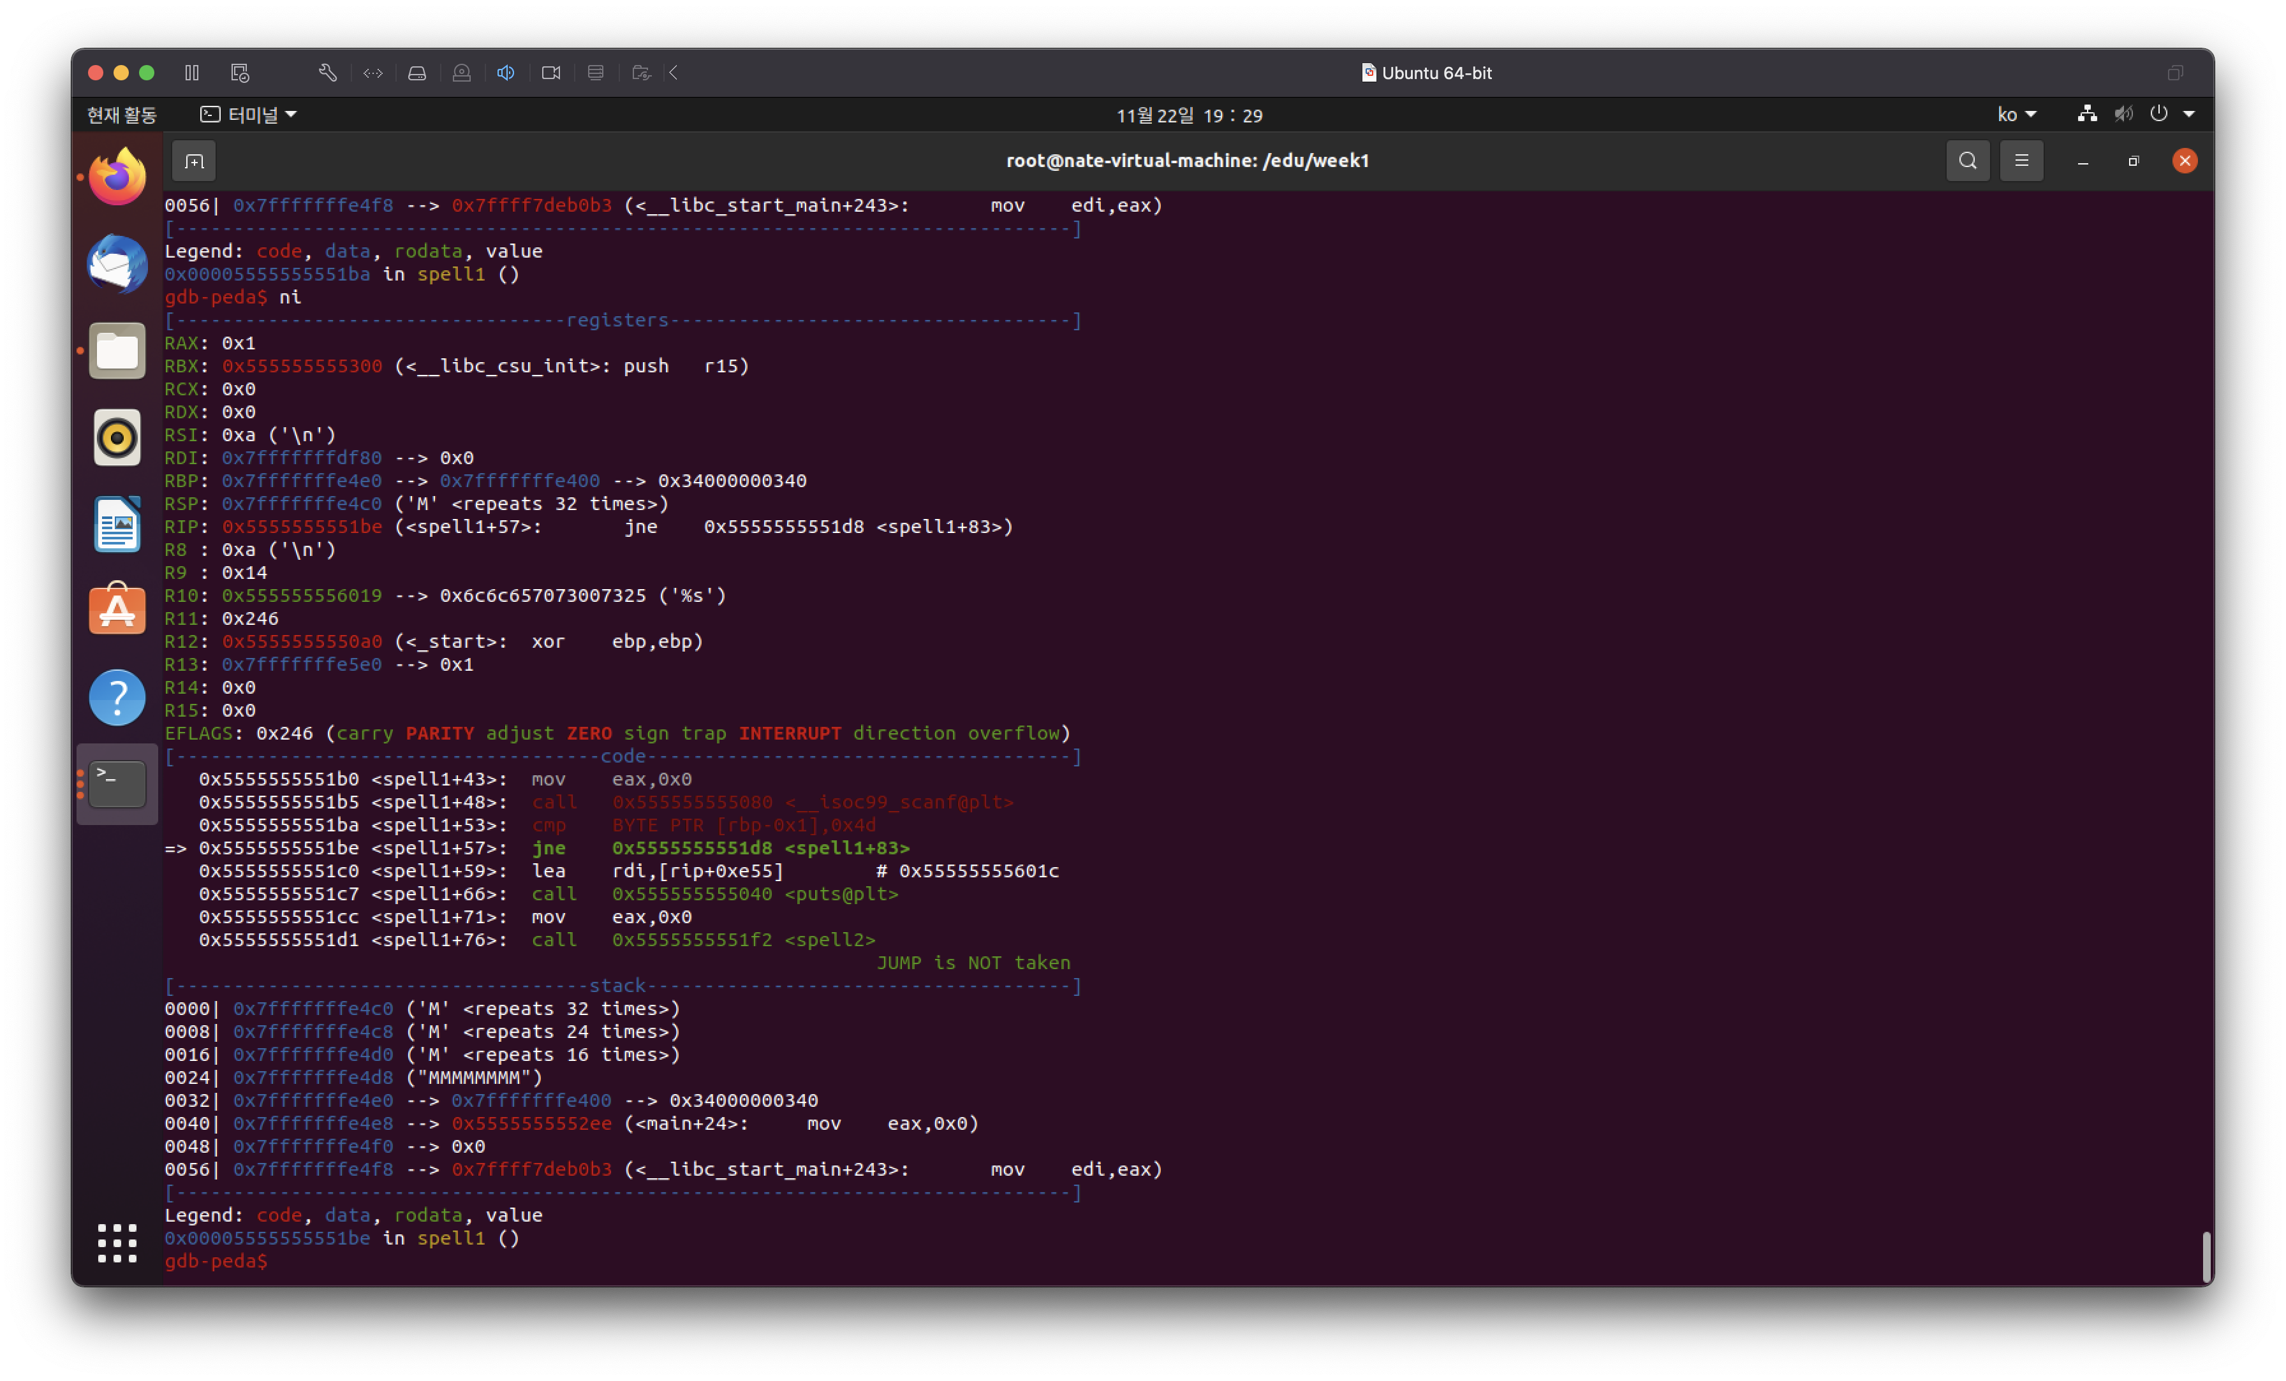Open the 터미널 app menu
The image size is (2286, 1381).
(x=249, y=115)
